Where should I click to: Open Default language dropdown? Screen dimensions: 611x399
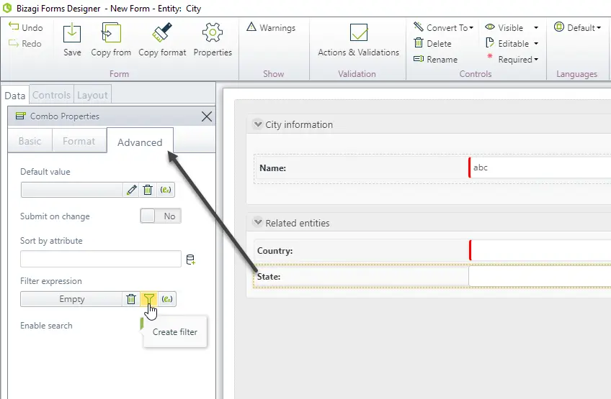(577, 27)
